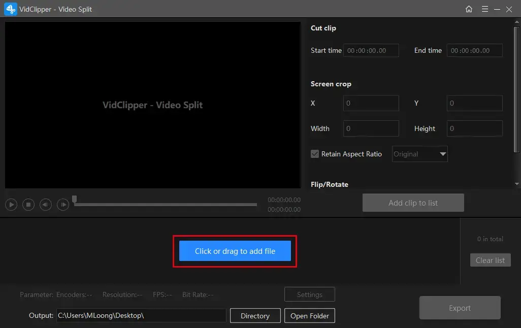Go to the home screen icon
The height and width of the screenshot is (328, 521).
[469, 9]
